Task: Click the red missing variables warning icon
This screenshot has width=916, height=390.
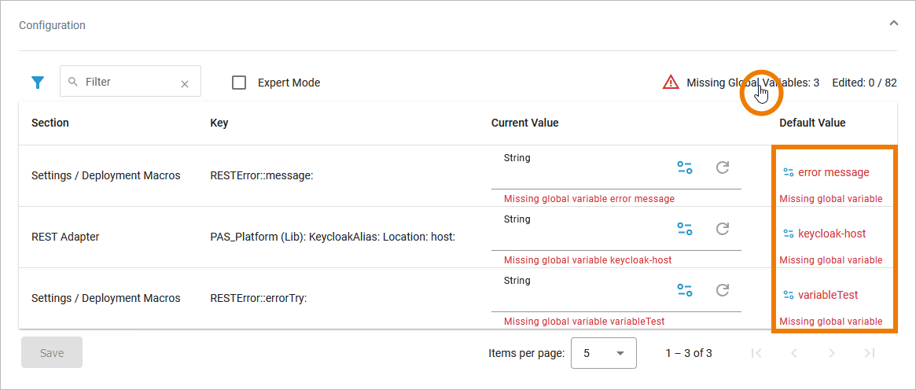Action: pos(670,83)
